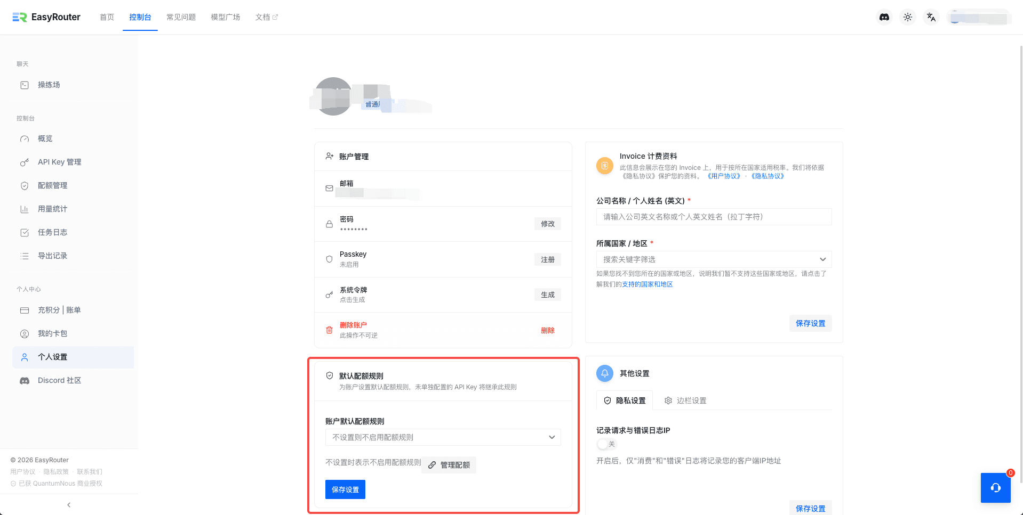Open the Discord icon in top bar
1023x515 pixels.
tap(884, 17)
